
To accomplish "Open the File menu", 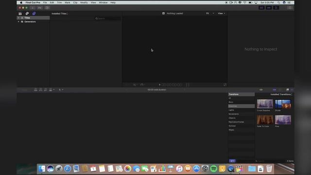I will (45, 2).
